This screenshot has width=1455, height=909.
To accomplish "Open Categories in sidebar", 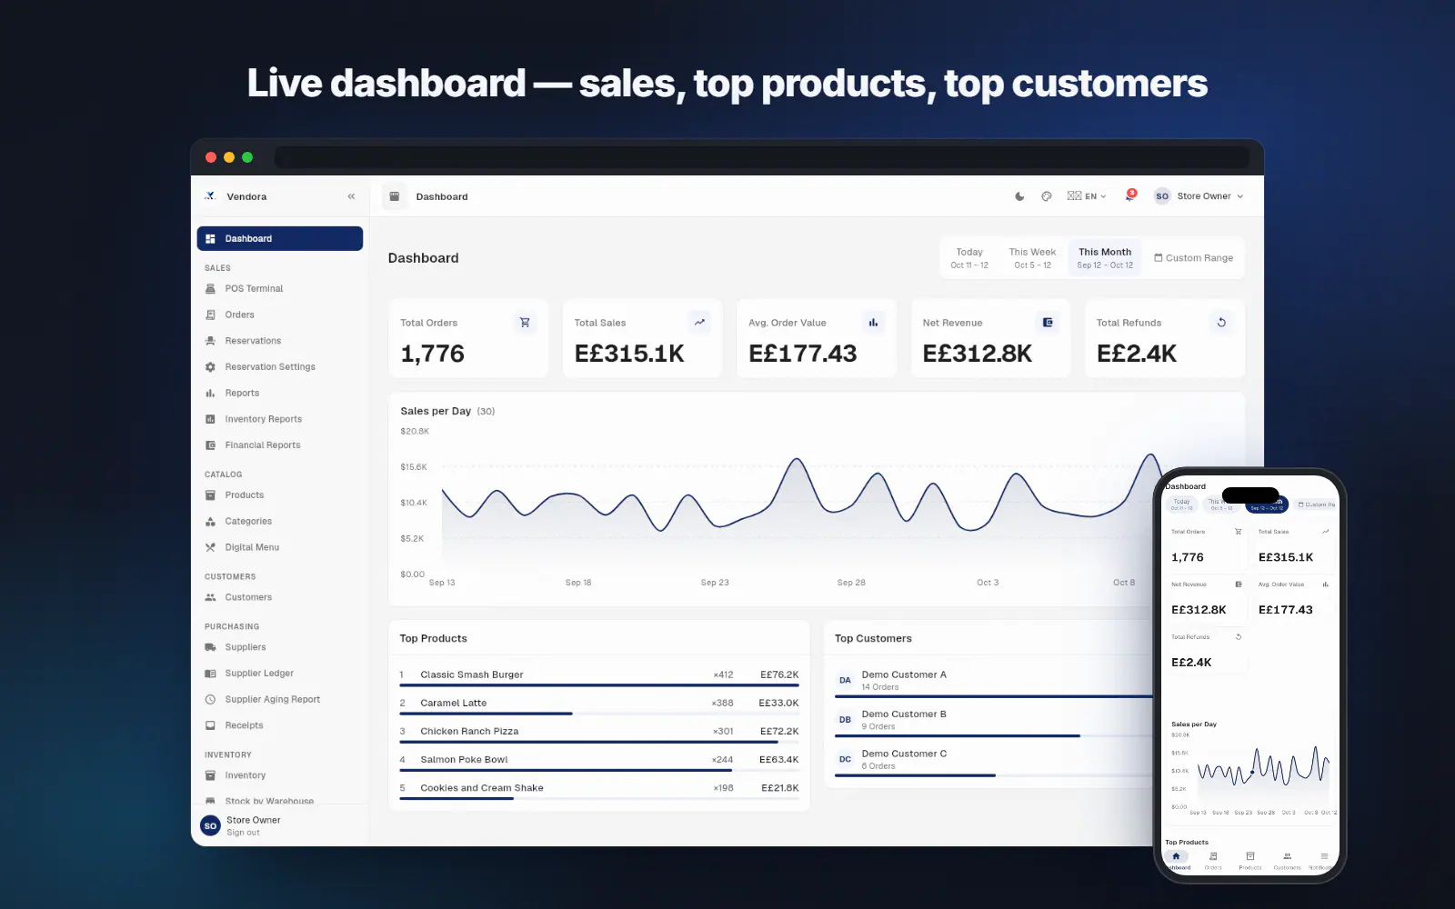I will [280, 522].
